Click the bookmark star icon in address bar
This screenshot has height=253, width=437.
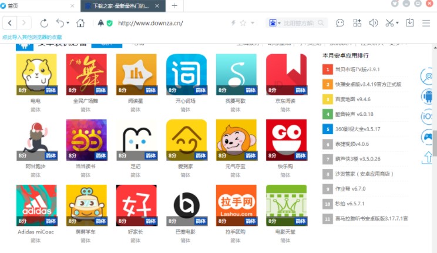tap(243, 23)
